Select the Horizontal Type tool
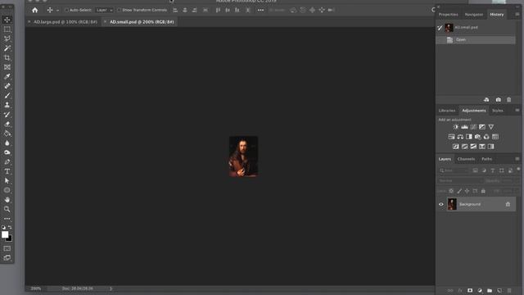 point(7,171)
